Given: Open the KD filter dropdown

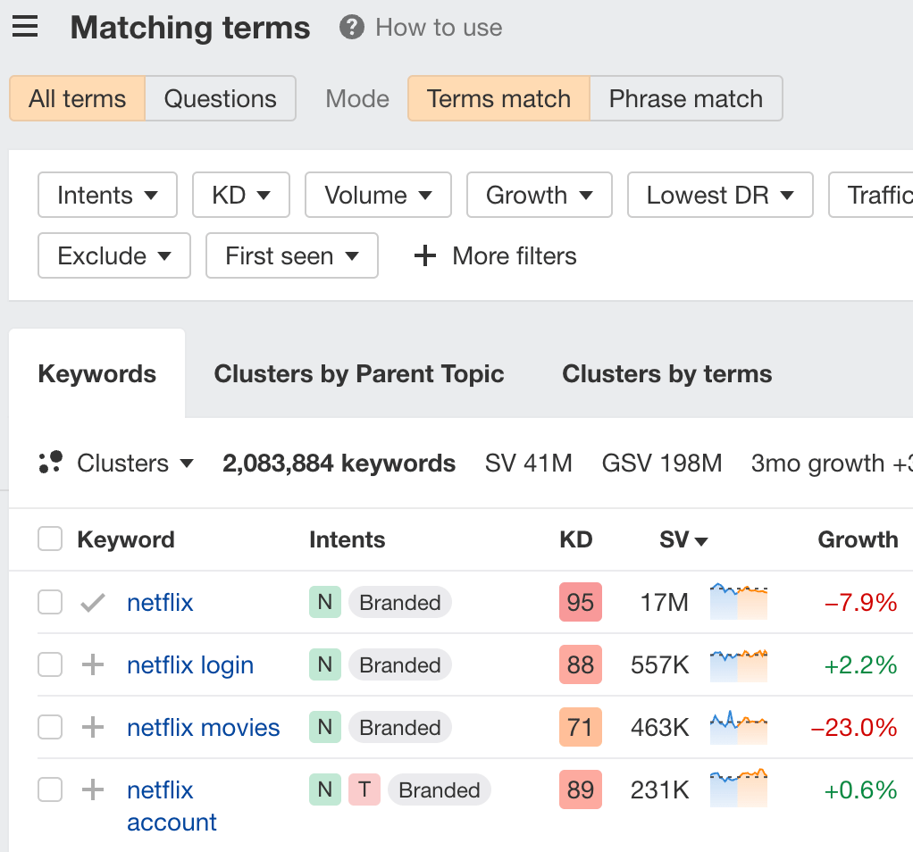Looking at the screenshot, I should [240, 195].
